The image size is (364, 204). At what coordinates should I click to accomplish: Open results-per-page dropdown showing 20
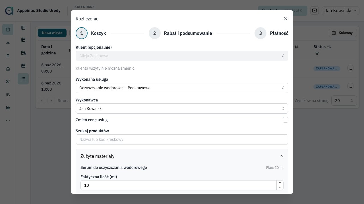tap(344, 101)
